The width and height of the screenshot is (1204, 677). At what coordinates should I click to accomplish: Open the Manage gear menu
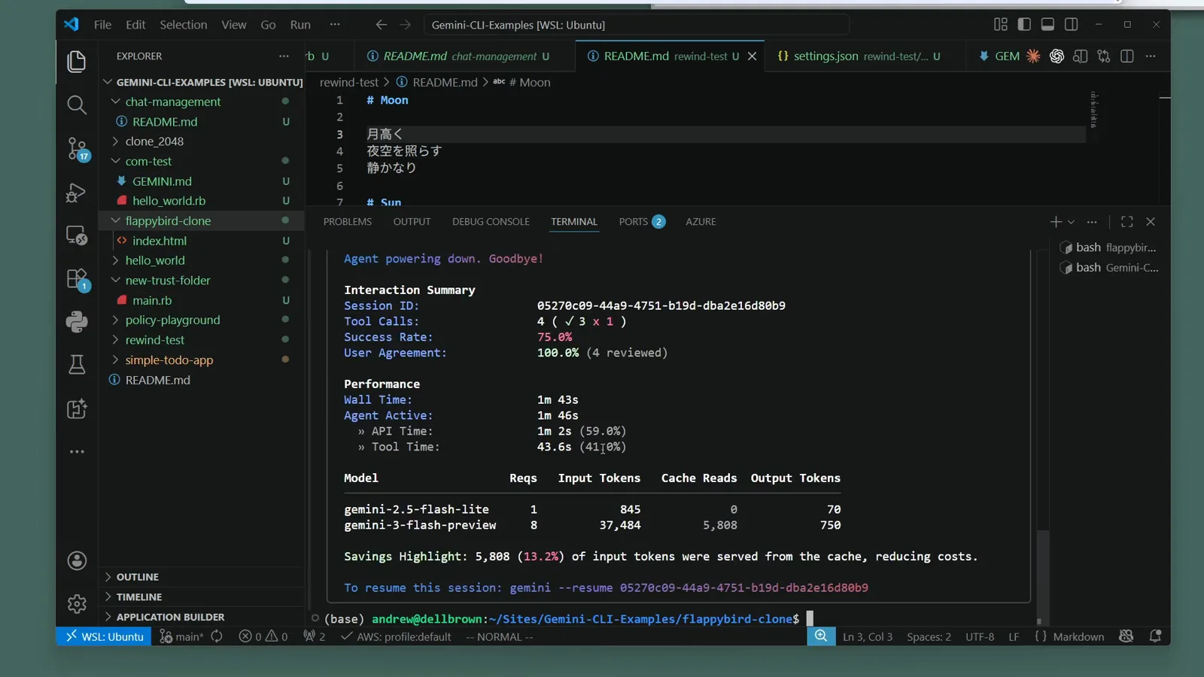click(77, 603)
